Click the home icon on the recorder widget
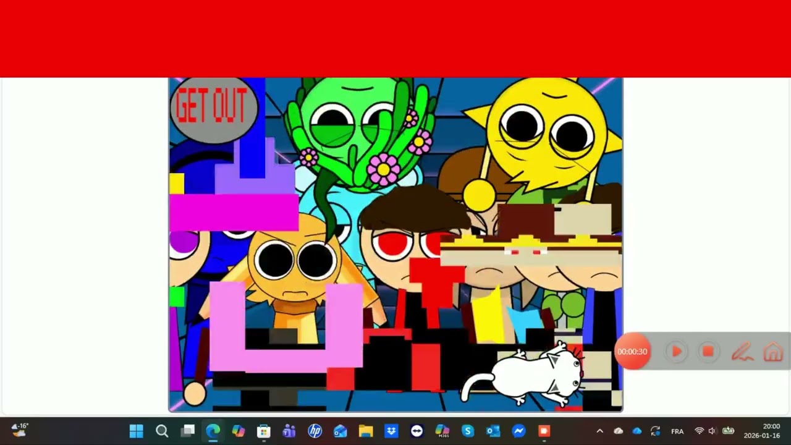This screenshot has height=445, width=791. pyautogui.click(x=773, y=352)
